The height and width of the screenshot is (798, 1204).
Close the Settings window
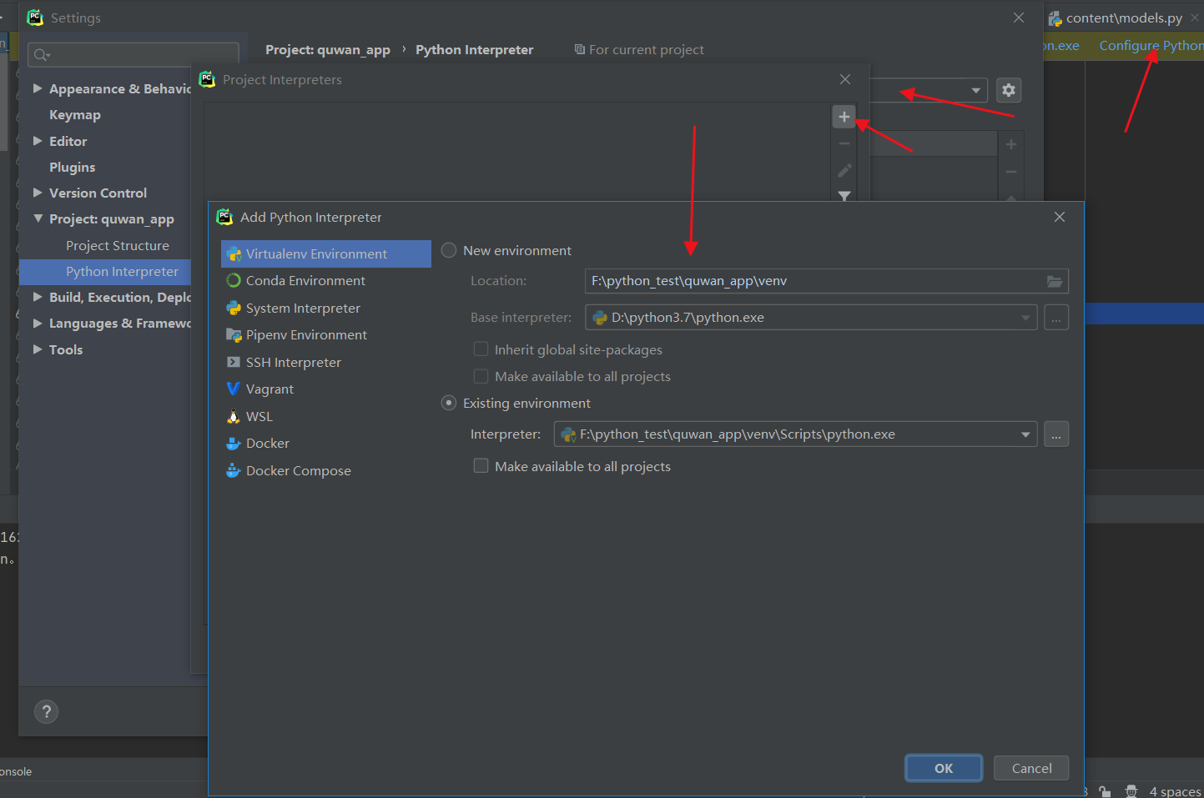[x=1019, y=18]
